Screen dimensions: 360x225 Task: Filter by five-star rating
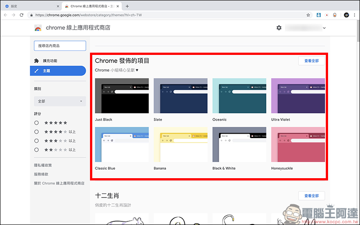(x=36, y=123)
